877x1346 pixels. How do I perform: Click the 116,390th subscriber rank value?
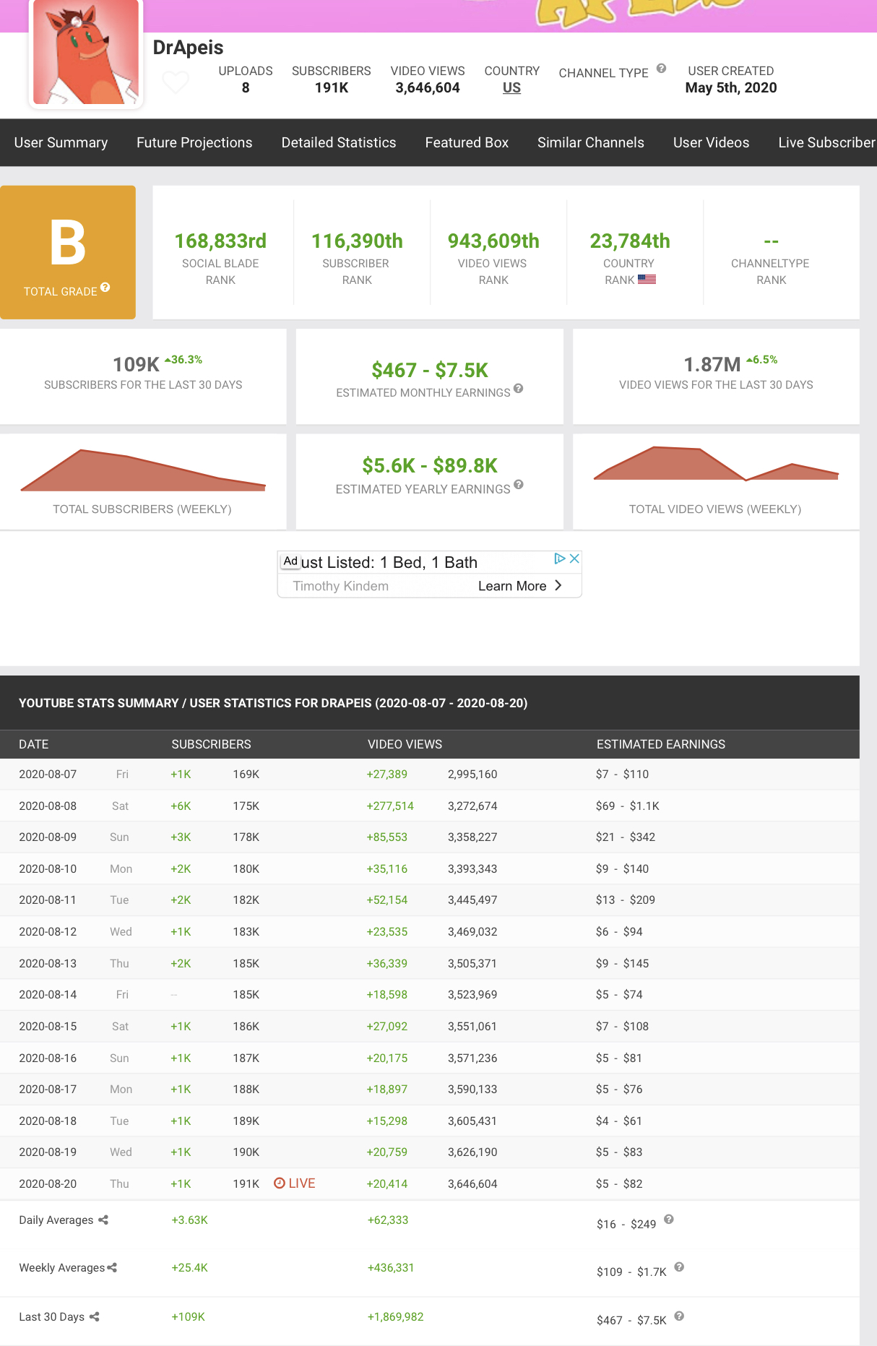357,241
